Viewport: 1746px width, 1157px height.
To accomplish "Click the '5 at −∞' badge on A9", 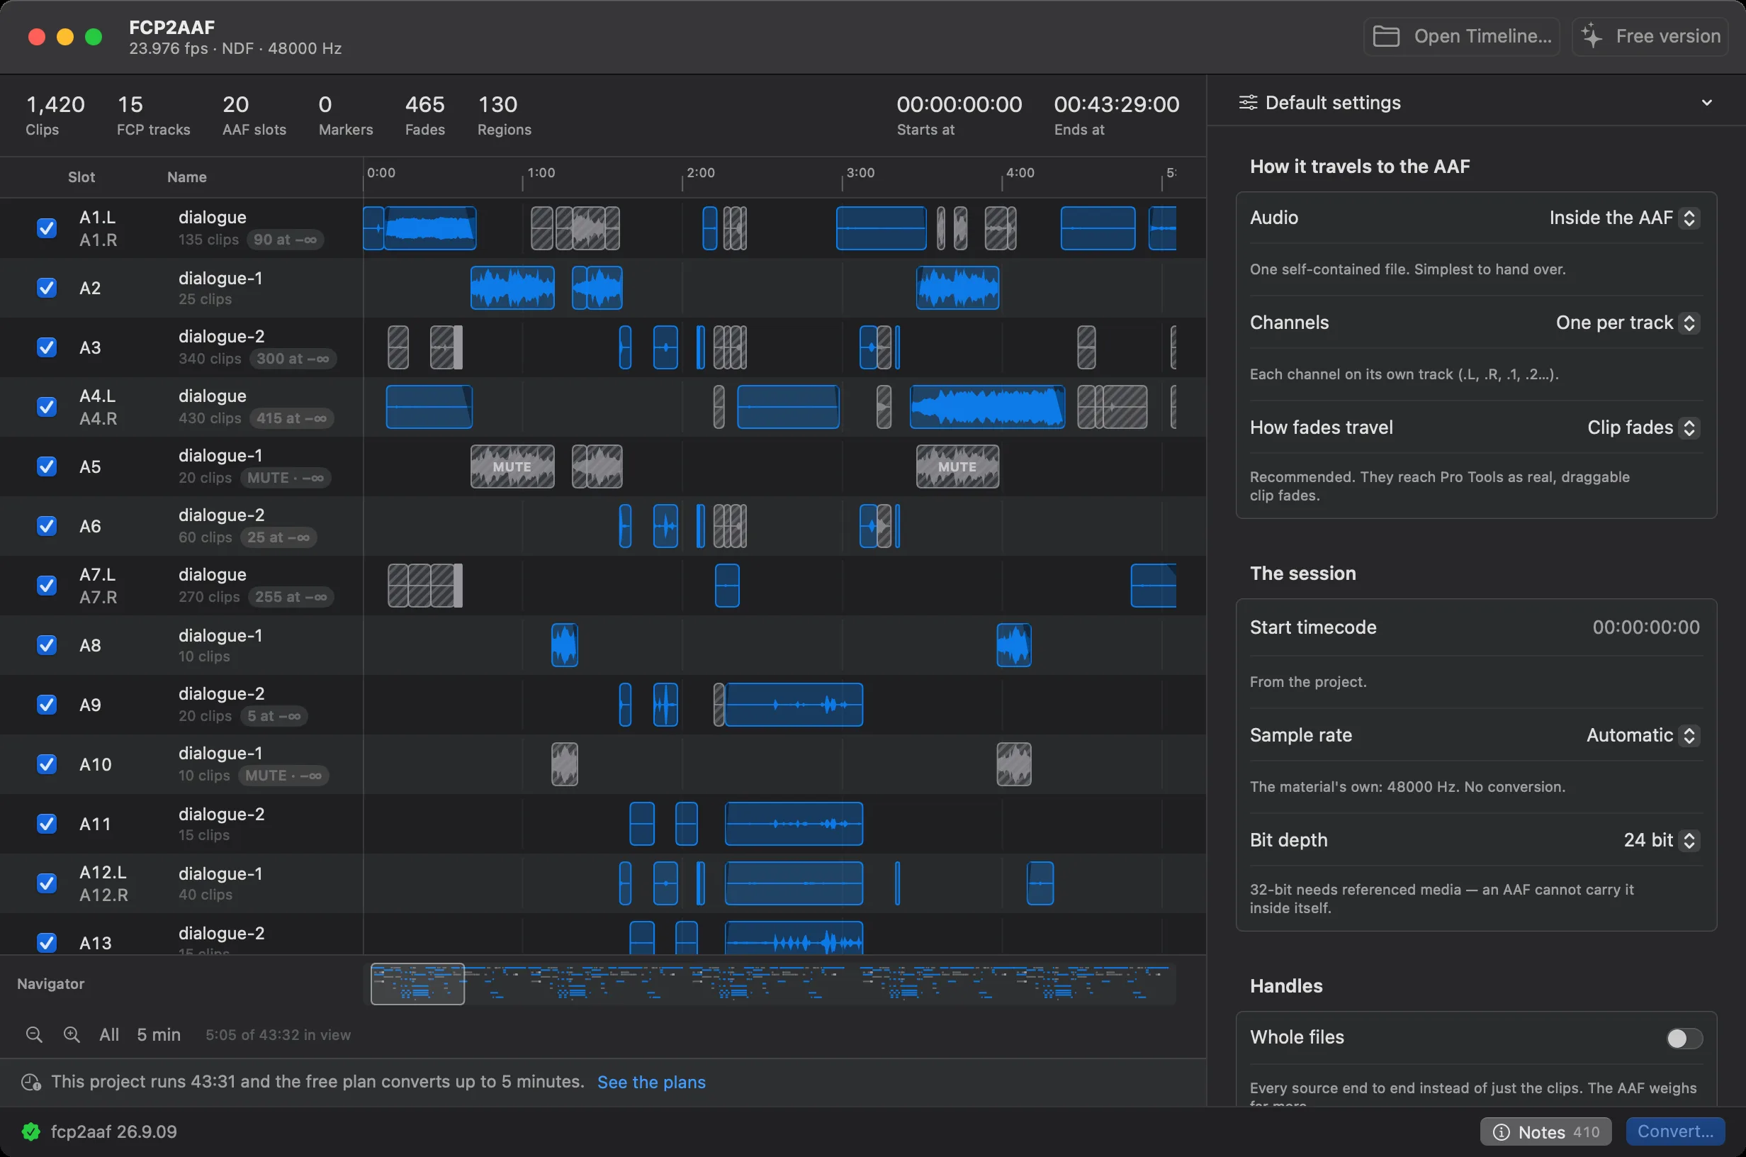I will click(274, 716).
